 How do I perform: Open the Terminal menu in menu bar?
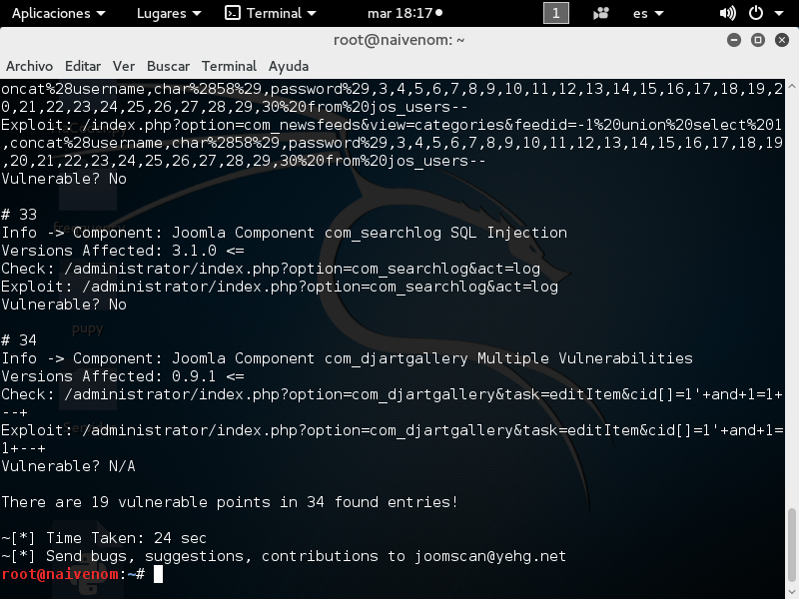[229, 66]
